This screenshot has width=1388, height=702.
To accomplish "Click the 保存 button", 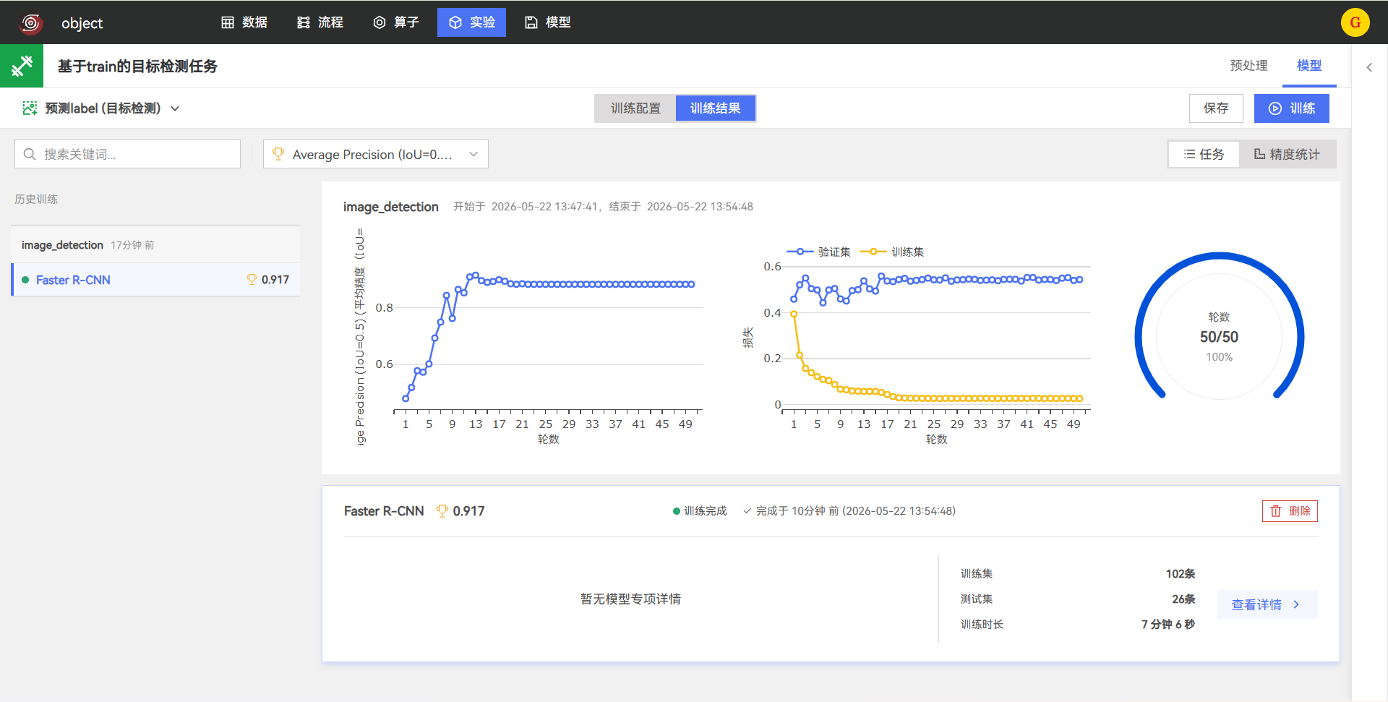I will pyautogui.click(x=1216, y=108).
